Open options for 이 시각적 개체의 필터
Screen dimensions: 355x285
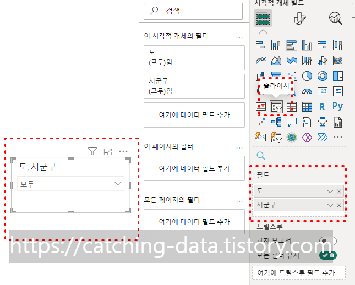pyautogui.click(x=239, y=37)
